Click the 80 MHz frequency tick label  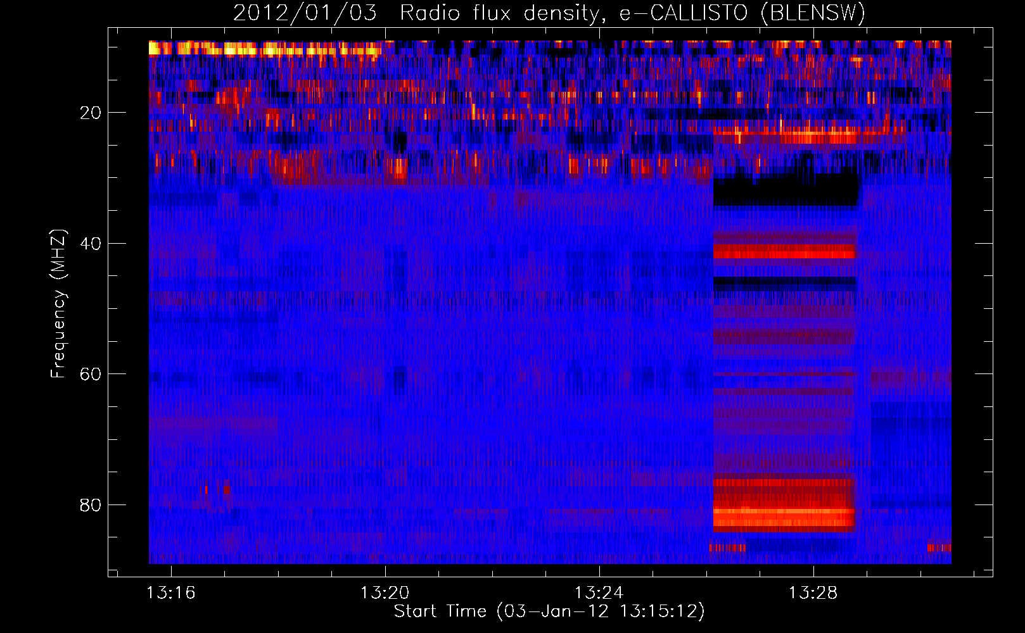(91, 505)
